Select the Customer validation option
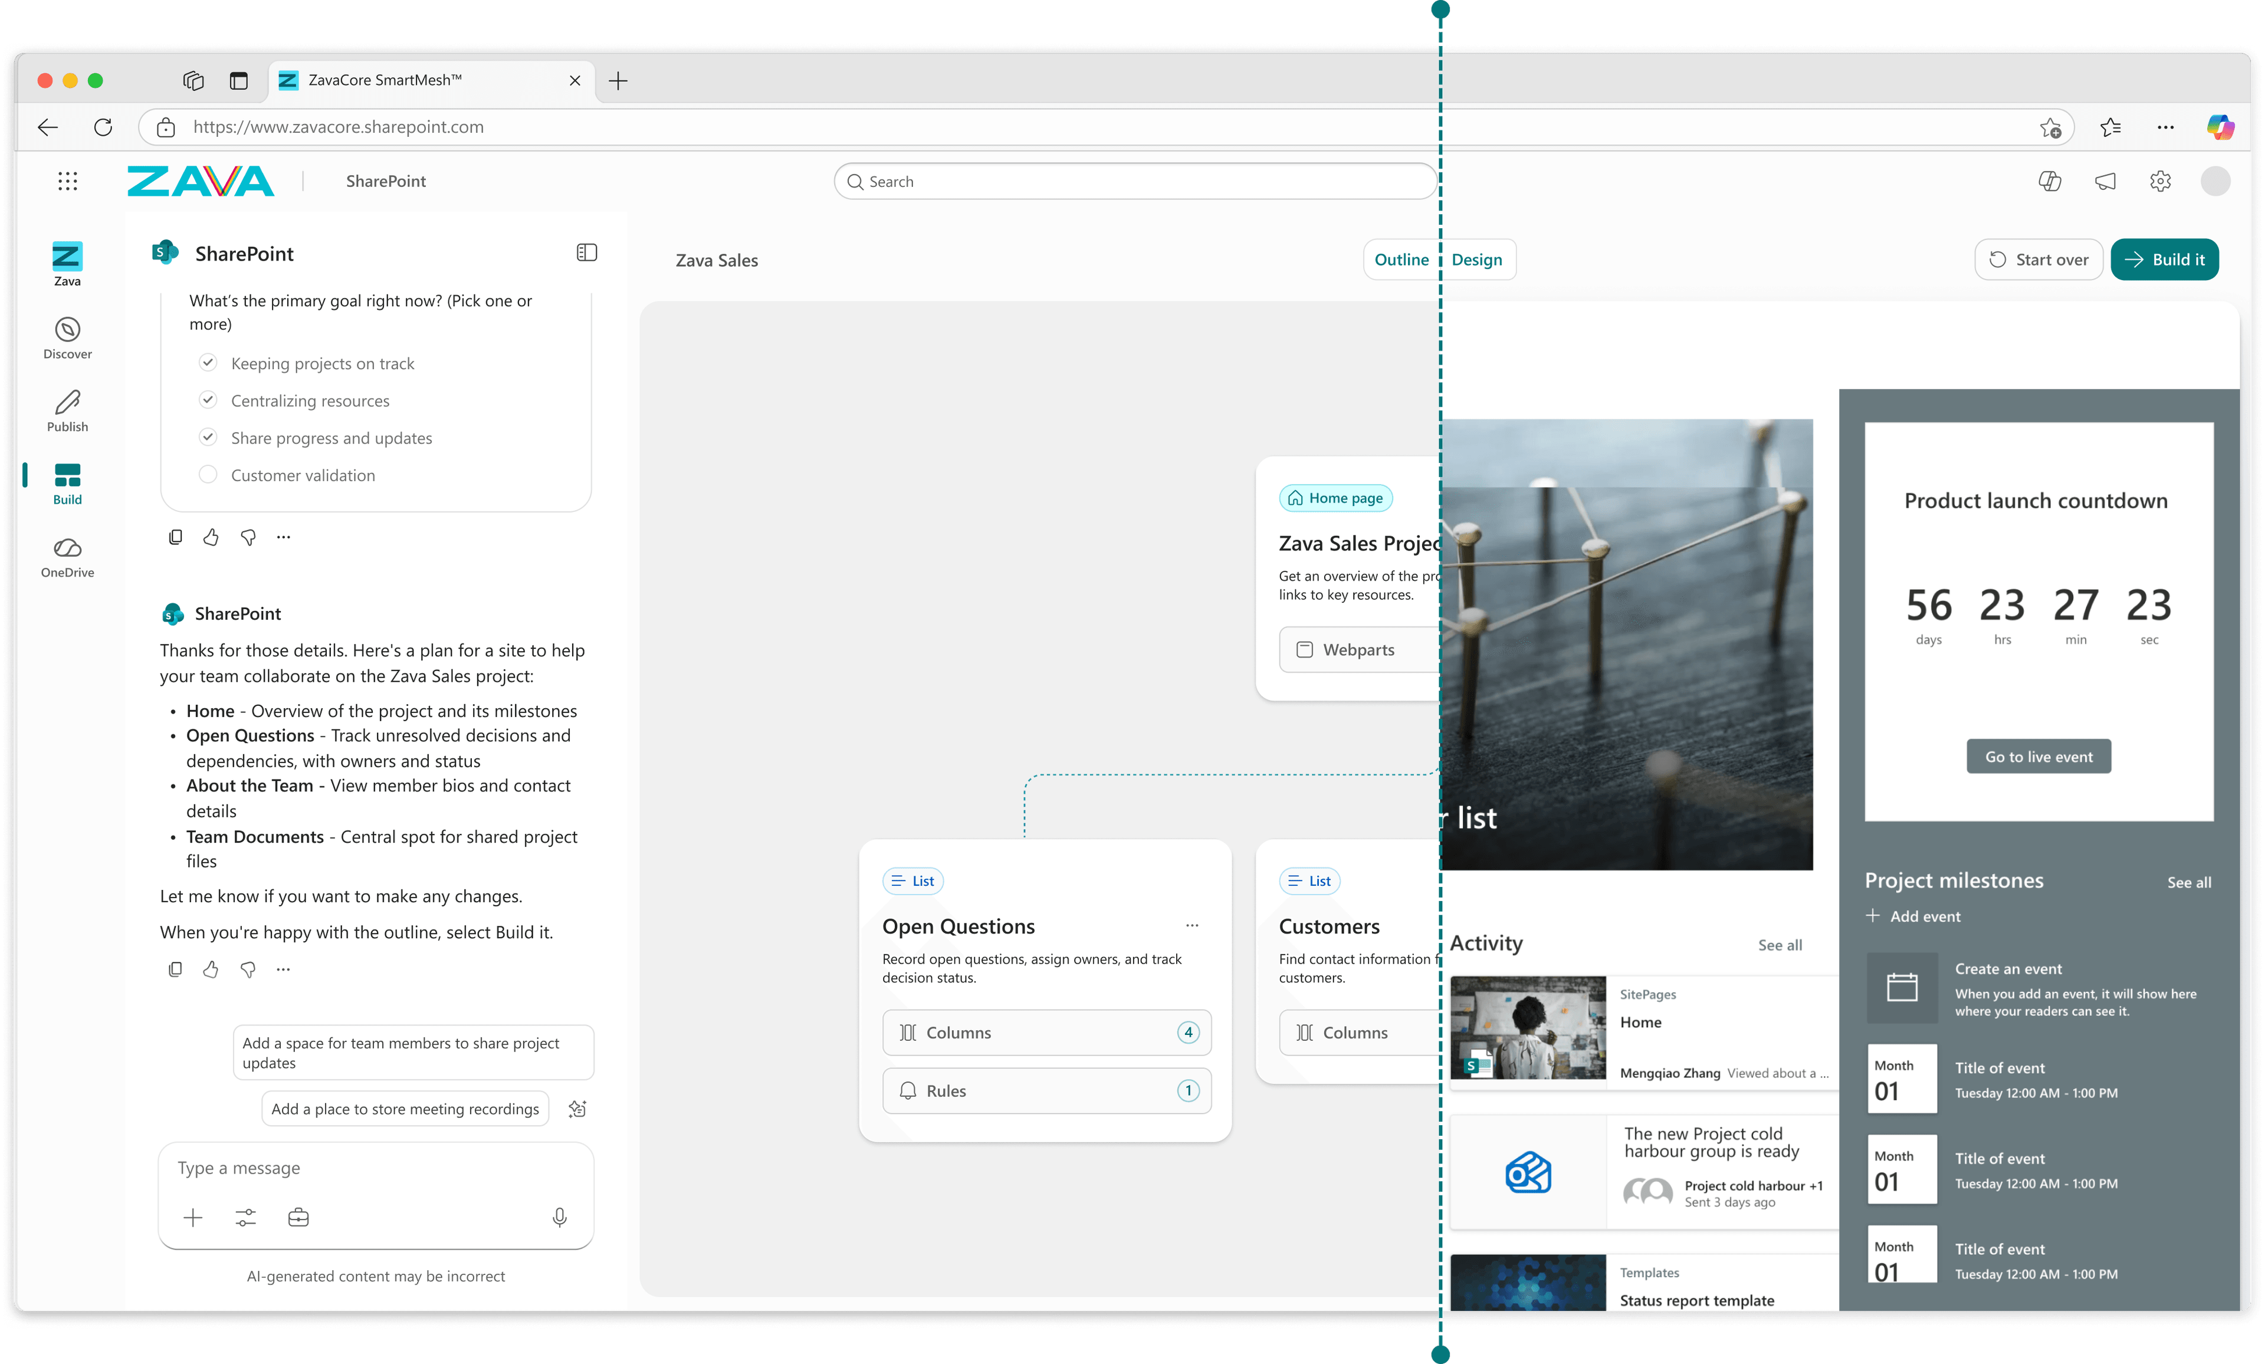Viewport: 2265px width, 1364px height. [x=208, y=474]
